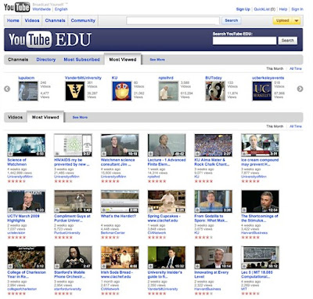The width and height of the screenshot is (313, 299).
Task: Open From Godzilla to Spore video title
Action: (211, 218)
